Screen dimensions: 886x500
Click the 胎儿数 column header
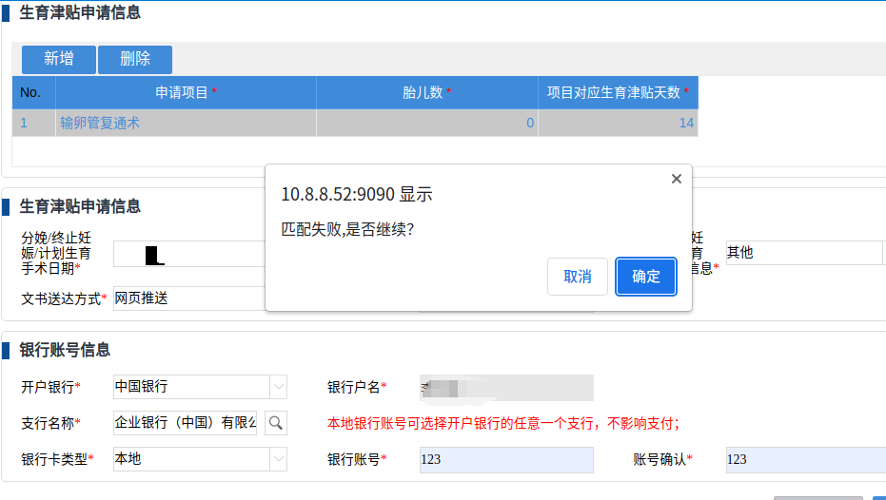pyautogui.click(x=426, y=92)
